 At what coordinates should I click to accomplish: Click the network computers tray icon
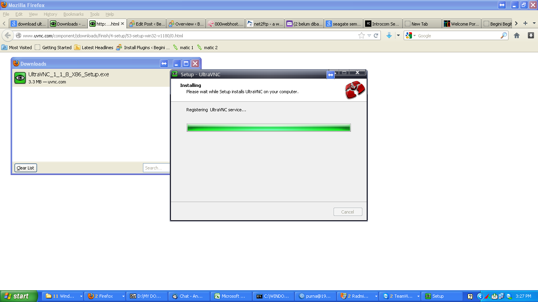[501, 296]
